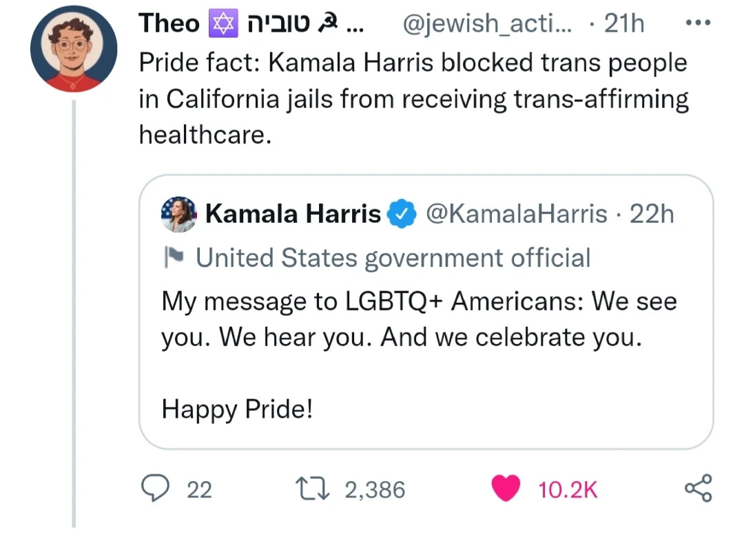Open Theo's profile avatar picture
Viewport: 744px width, 534px height.
coord(74,49)
